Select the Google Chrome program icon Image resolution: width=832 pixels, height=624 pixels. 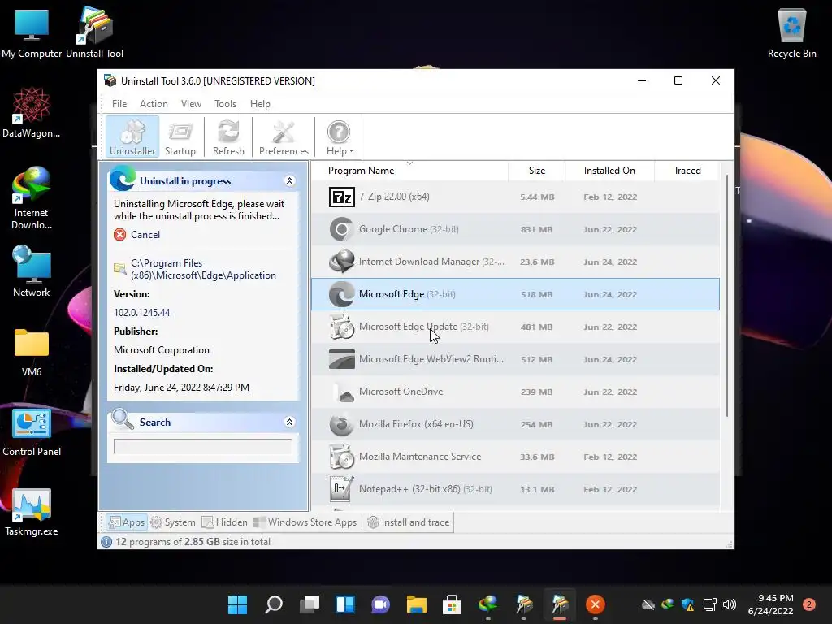click(x=342, y=229)
